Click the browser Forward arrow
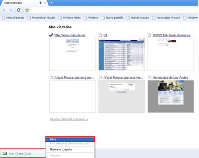Screen dimensions: 199x158 (10, 10)
